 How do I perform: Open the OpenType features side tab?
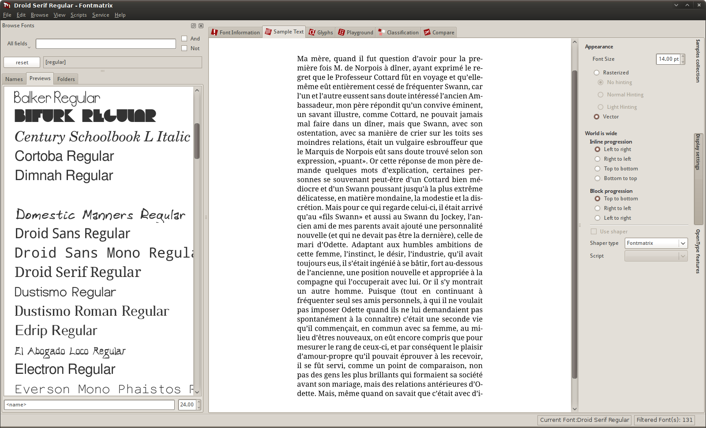coord(698,251)
